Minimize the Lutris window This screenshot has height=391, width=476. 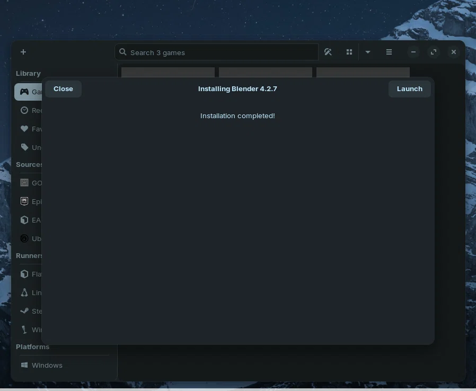pyautogui.click(x=413, y=52)
